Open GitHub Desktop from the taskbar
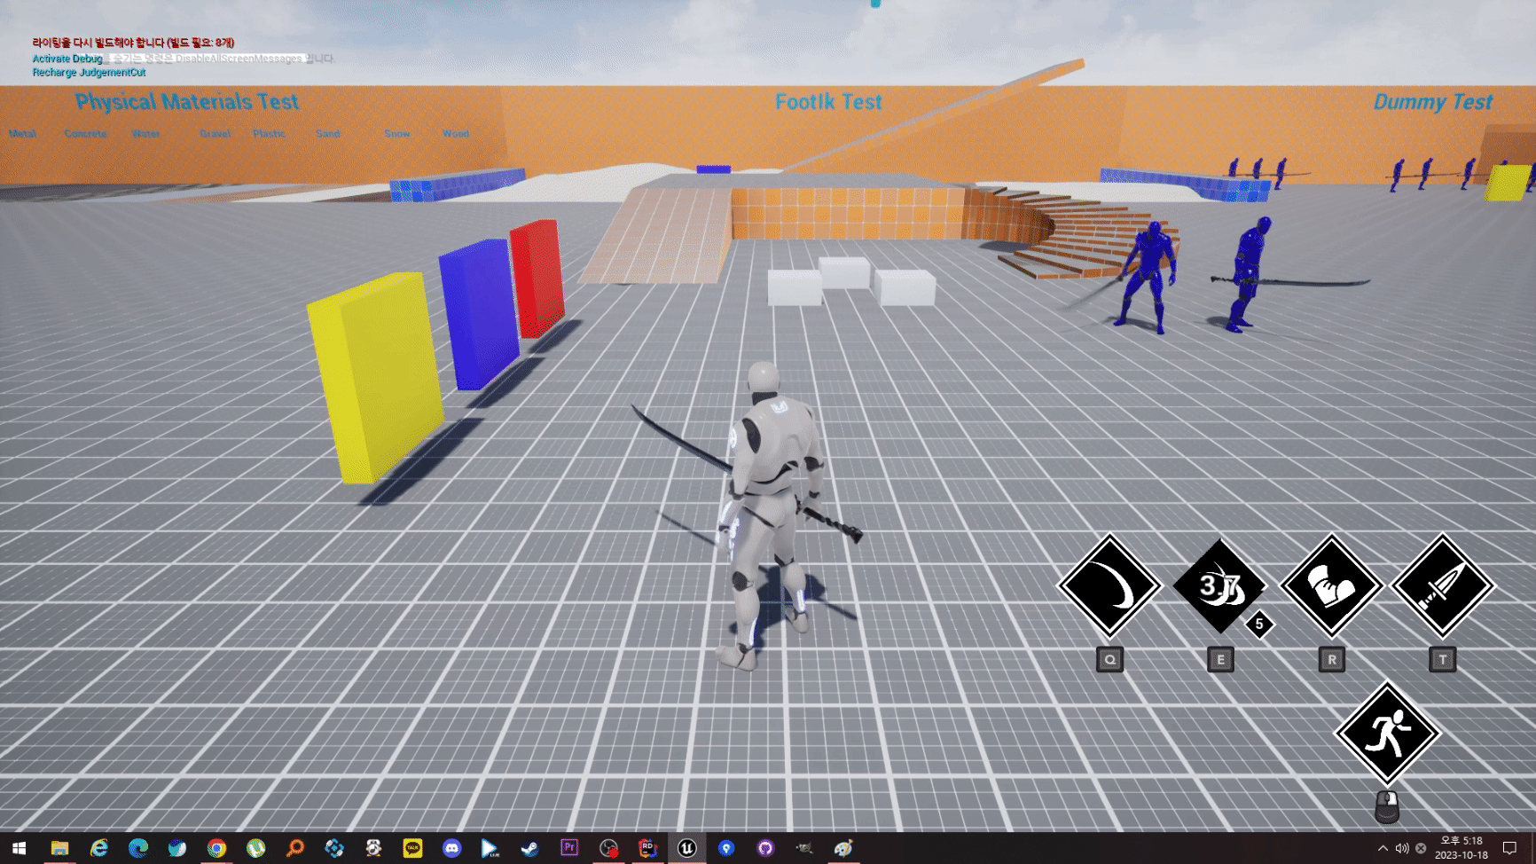1536x864 pixels. point(765,848)
